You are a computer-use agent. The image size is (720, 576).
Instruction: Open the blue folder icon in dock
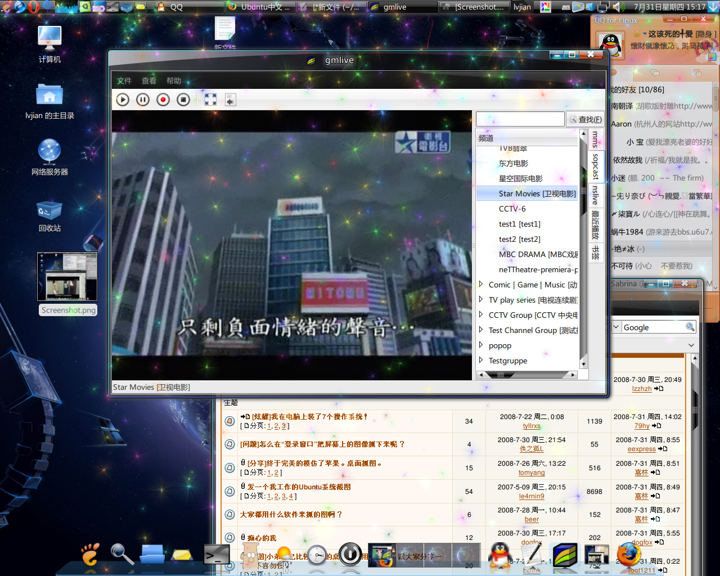click(x=152, y=555)
